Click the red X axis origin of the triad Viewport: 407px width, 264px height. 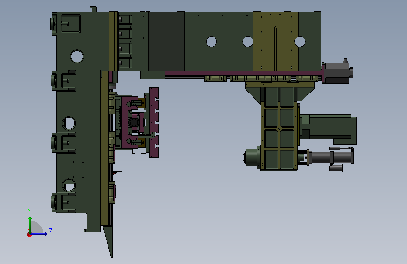click(29, 234)
